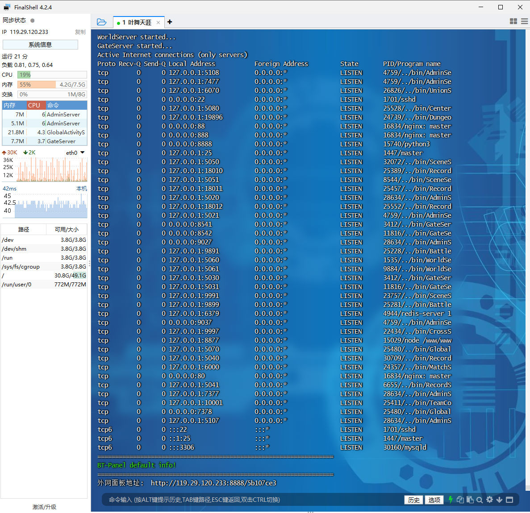Click the upload speed 30K indicator
The image size is (530, 513).
click(10, 153)
